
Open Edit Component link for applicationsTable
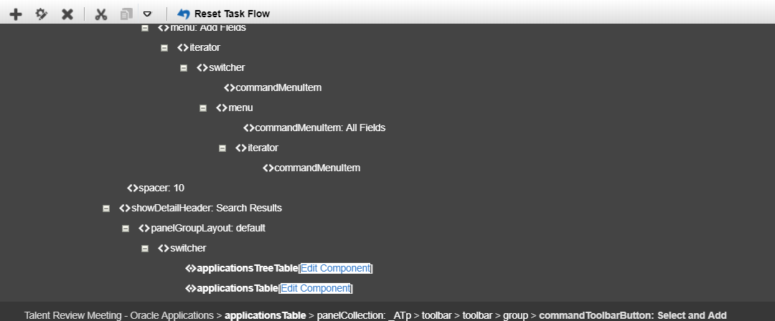316,289
